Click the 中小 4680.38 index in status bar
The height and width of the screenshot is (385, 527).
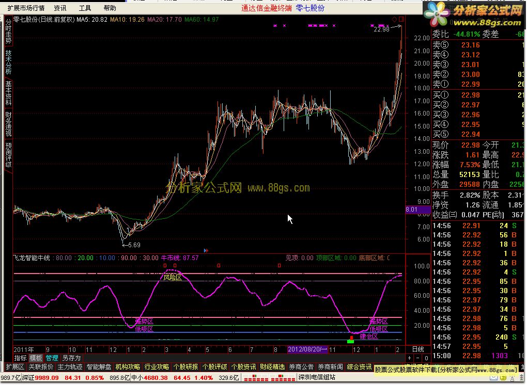[149, 378]
